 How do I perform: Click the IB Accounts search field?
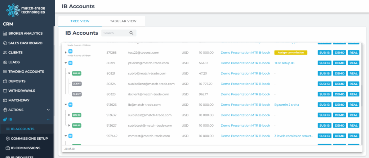click(115, 33)
